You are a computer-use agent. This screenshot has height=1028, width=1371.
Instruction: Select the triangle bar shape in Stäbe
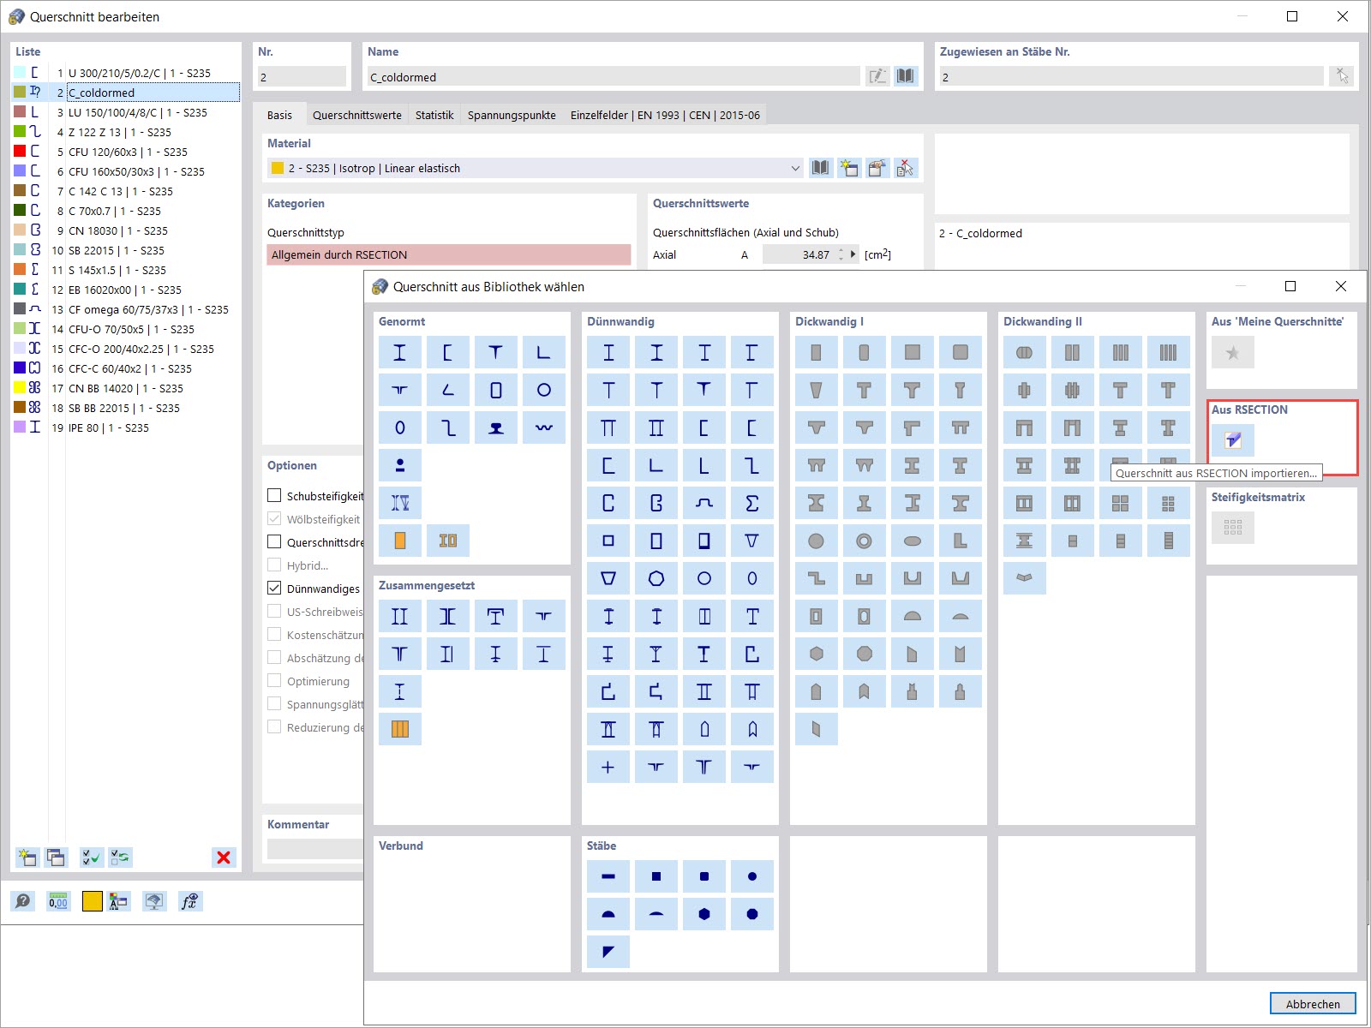click(608, 952)
